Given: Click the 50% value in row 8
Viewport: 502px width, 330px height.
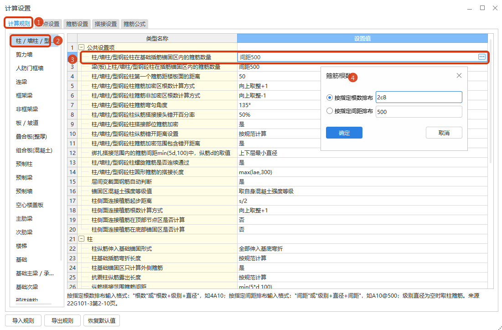Looking at the screenshot, I should (x=244, y=114).
